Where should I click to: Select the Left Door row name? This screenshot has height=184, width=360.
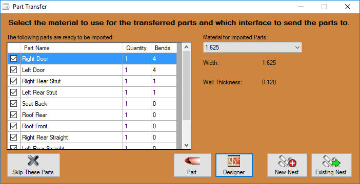33,70
